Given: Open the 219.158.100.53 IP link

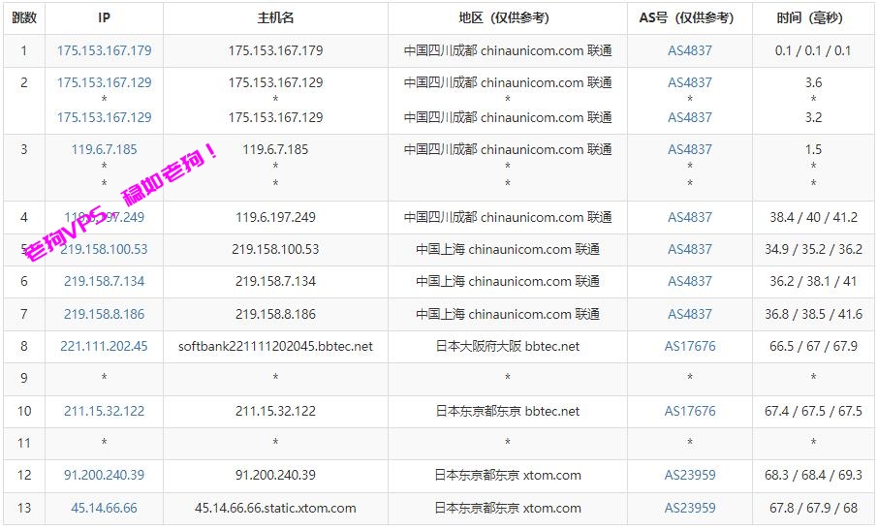Looking at the screenshot, I should [104, 249].
